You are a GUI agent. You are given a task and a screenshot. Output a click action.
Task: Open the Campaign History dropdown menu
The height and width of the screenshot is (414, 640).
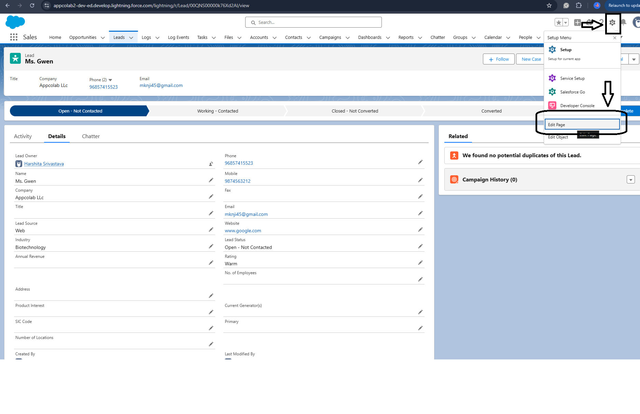631,180
